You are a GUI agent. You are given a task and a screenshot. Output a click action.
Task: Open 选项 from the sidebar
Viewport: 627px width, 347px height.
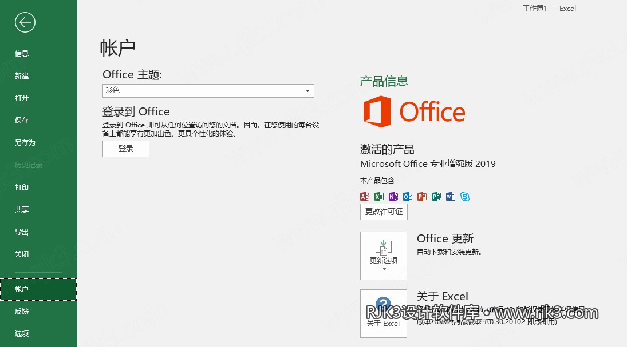pos(22,333)
